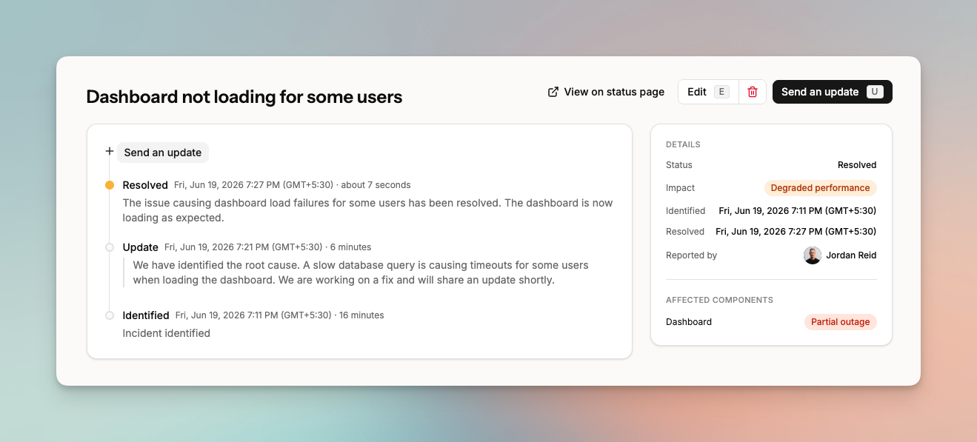Screen dimensions: 977x442
Task: Click the black Send an update button
Action: click(833, 92)
